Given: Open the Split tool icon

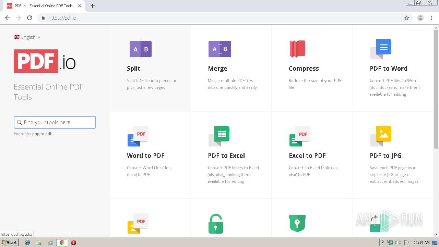Looking at the screenshot, I should pyautogui.click(x=141, y=49).
